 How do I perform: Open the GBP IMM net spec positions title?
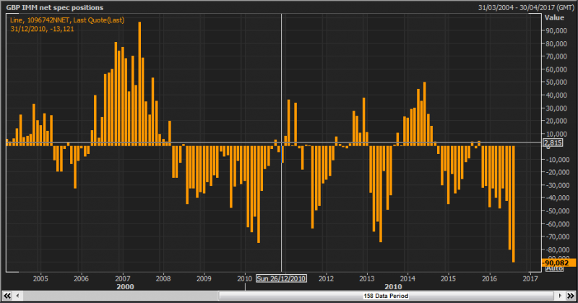[55, 7]
